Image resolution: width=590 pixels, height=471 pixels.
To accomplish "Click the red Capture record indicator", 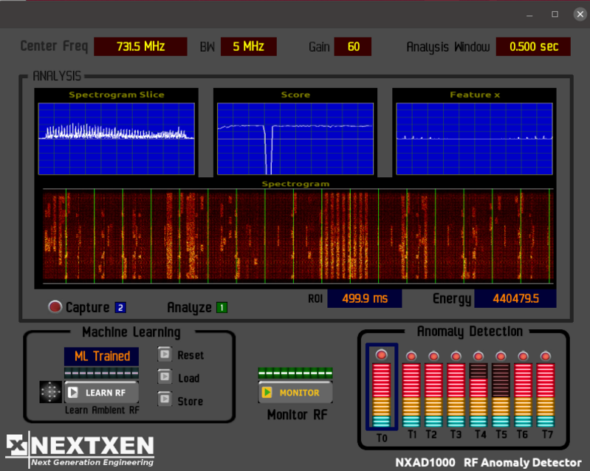I will [55, 307].
